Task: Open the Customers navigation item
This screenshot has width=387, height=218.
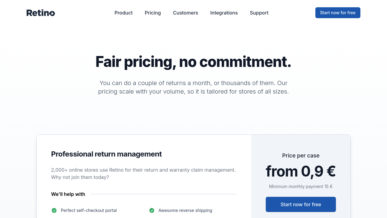Action: tap(185, 13)
